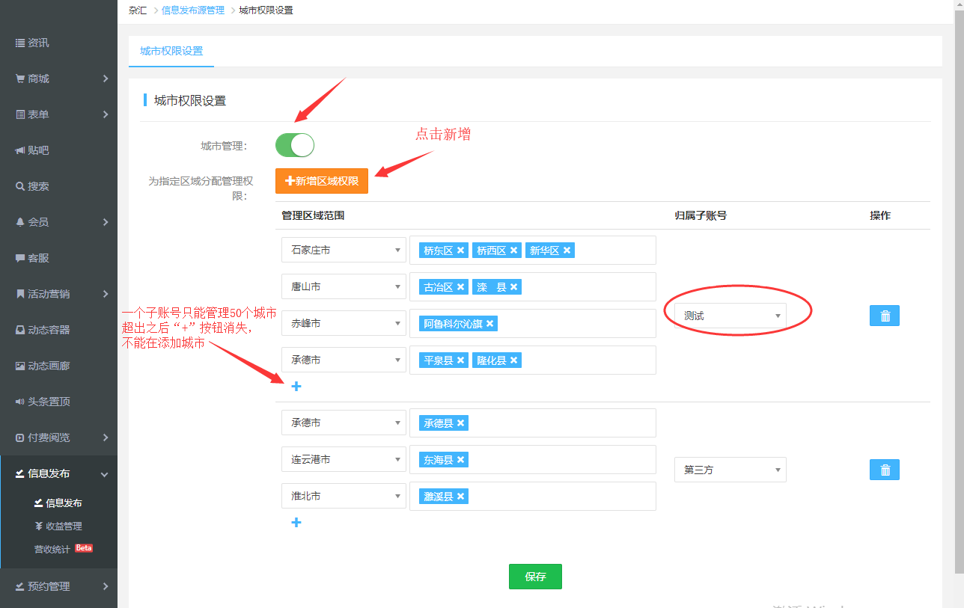The height and width of the screenshot is (608, 964).
Task: Remove the 隆化县 tag
Action: click(x=514, y=360)
